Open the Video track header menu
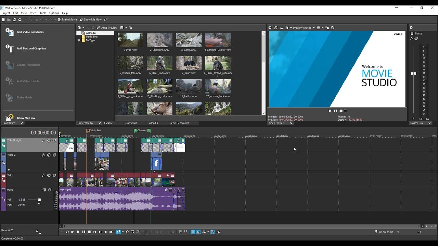438x246 pixels. [x=3, y=175]
